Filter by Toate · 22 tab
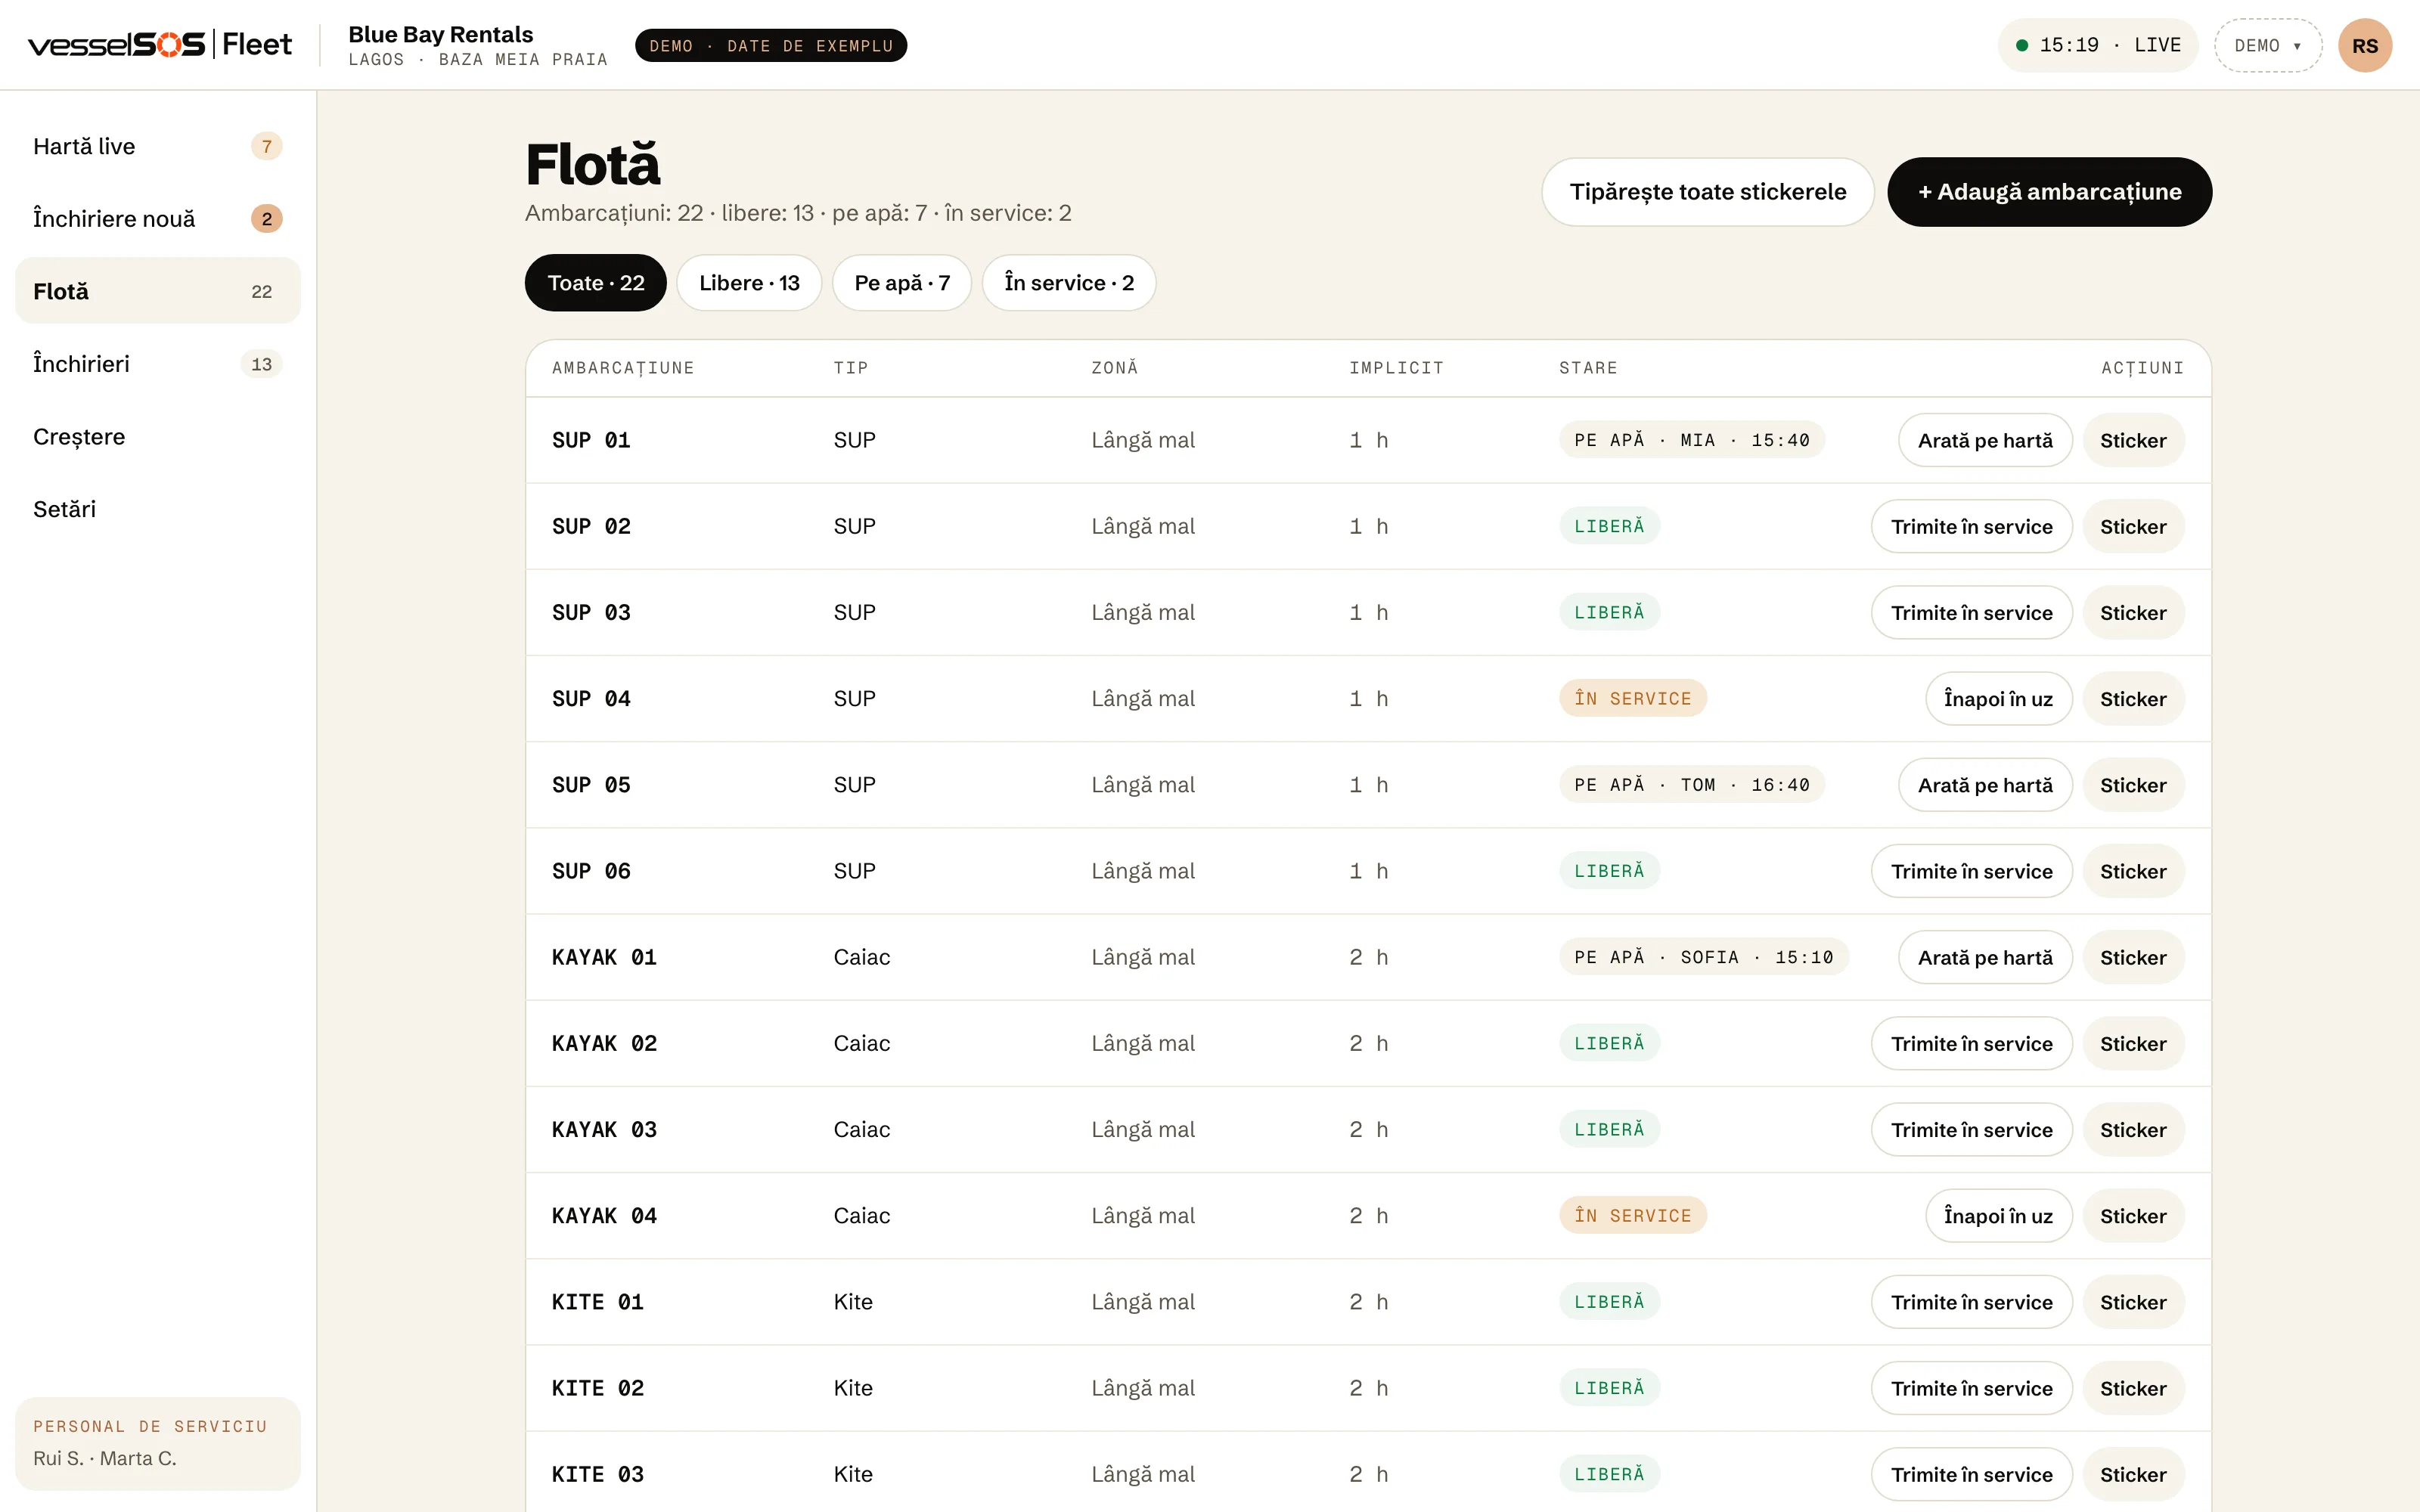Image resolution: width=2420 pixels, height=1512 pixels. click(596, 283)
